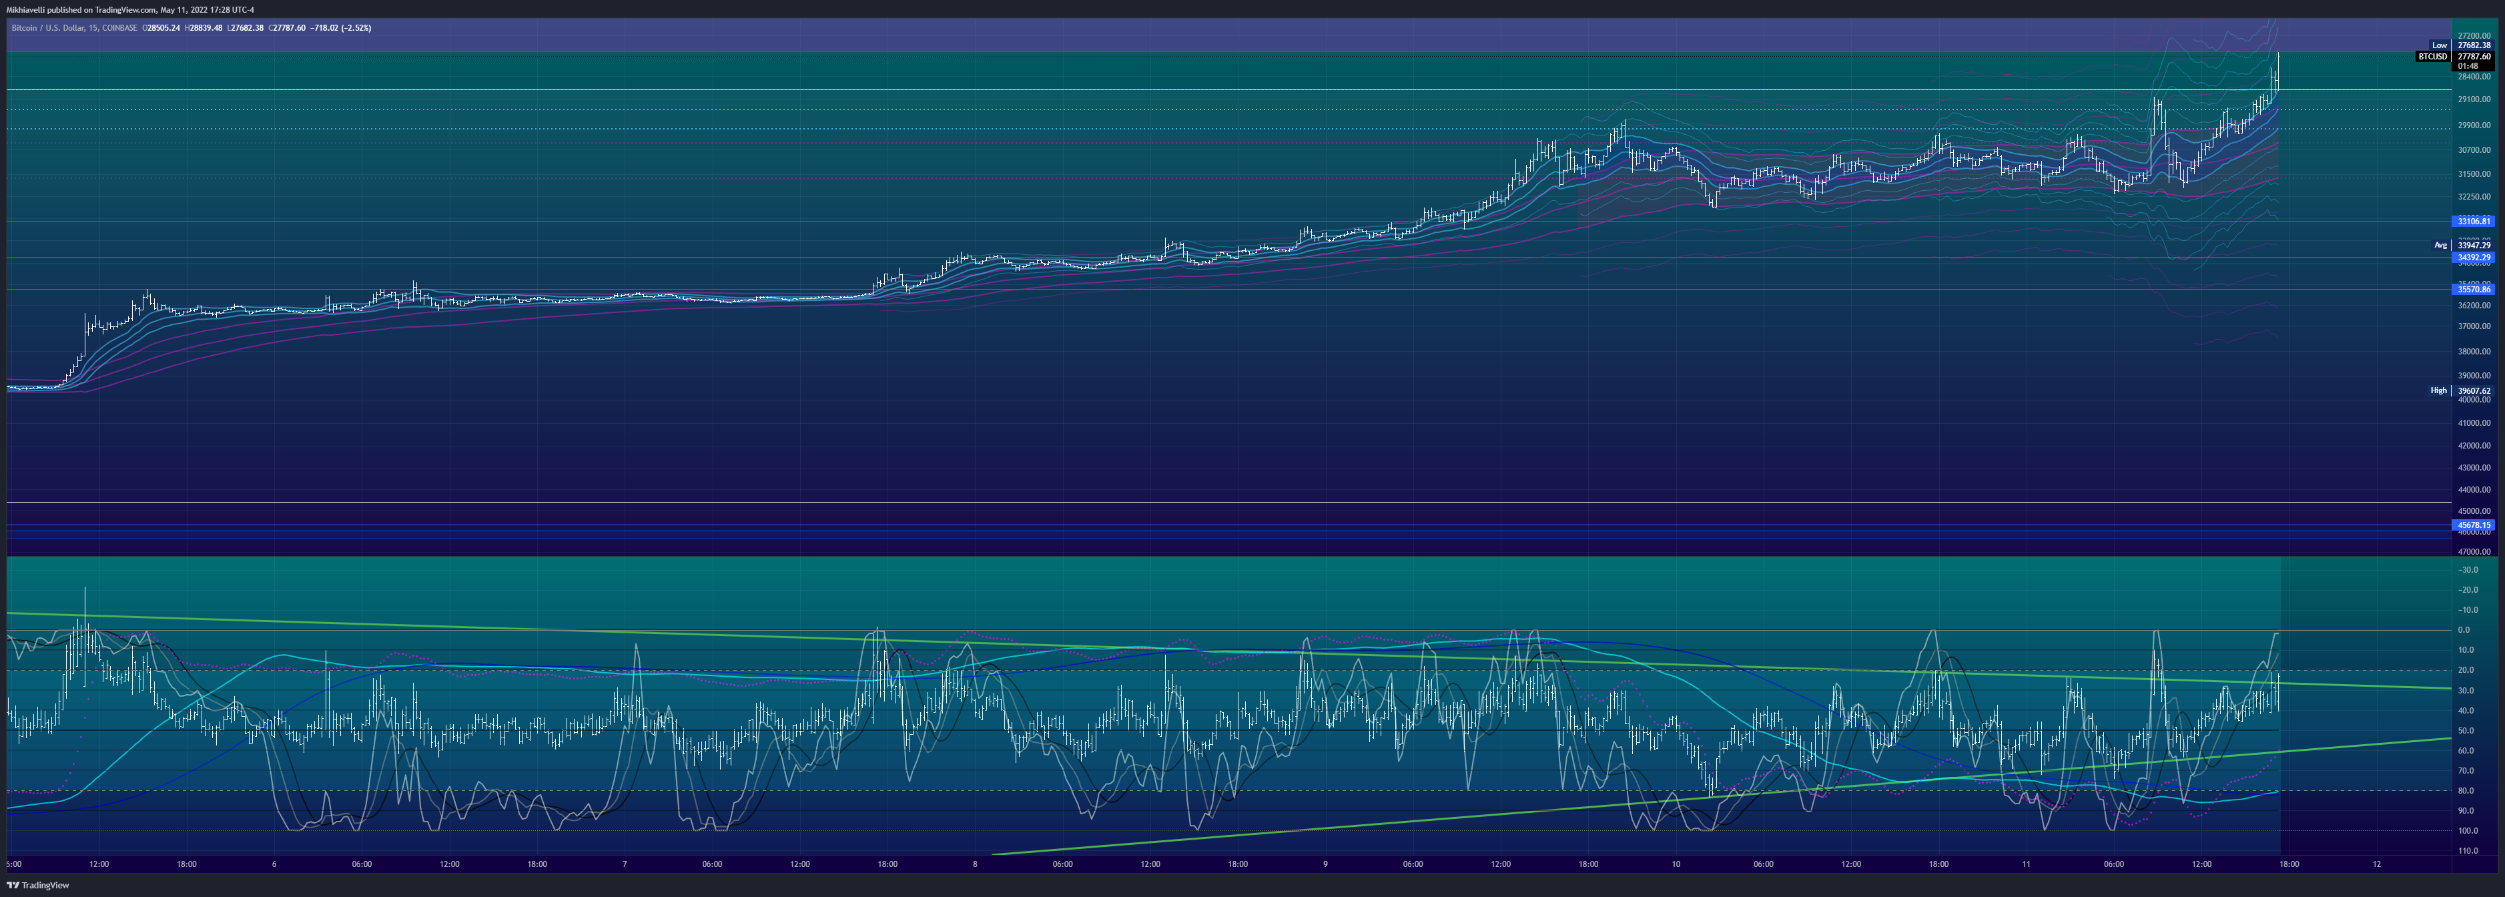Click the 50.0 oscillator axis tick
Image resolution: width=2505 pixels, height=897 pixels.
(x=2466, y=731)
